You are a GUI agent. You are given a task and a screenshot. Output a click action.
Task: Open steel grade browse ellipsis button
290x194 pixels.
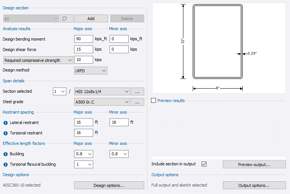point(137,102)
